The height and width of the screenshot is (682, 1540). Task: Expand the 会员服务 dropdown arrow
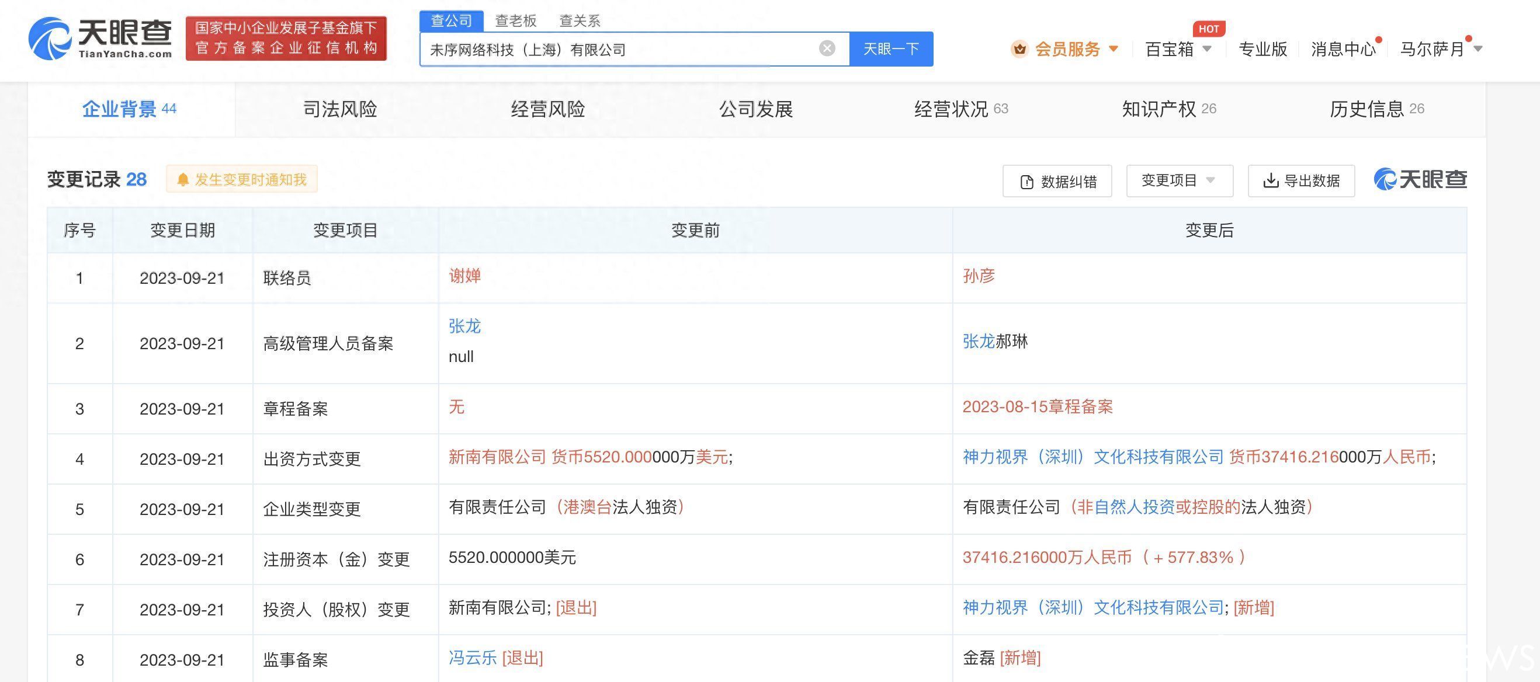[x=1113, y=48]
